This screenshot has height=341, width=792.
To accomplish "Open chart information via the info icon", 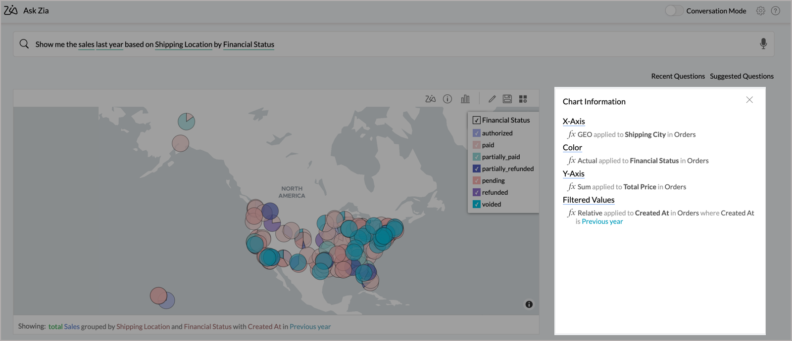I will point(447,99).
